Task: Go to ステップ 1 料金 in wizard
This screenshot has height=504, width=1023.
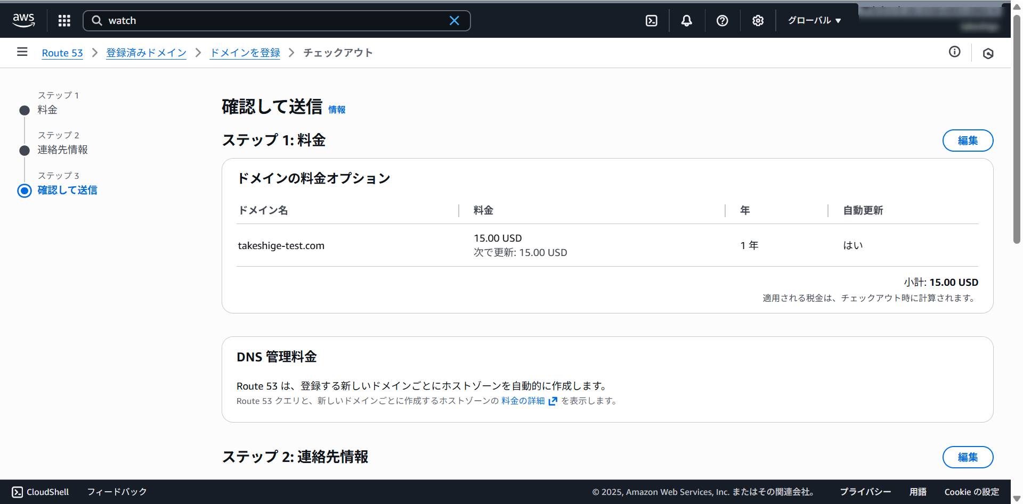Action: 47,110
